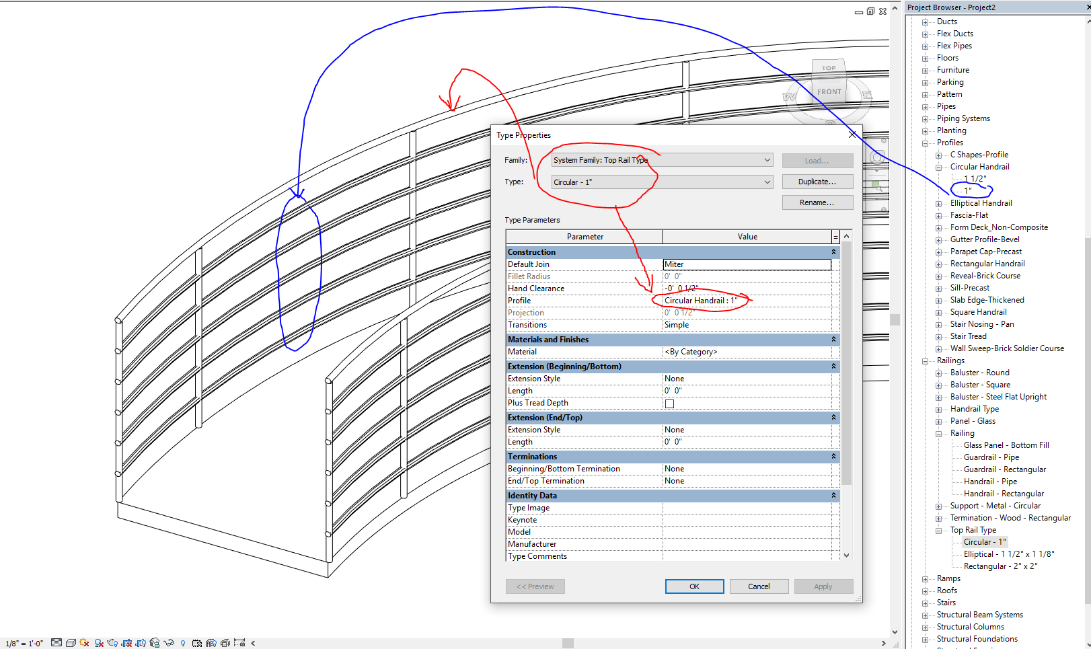This screenshot has width=1091, height=649.
Task: Select Guardrail - Pipe railing type
Action: coord(991,457)
